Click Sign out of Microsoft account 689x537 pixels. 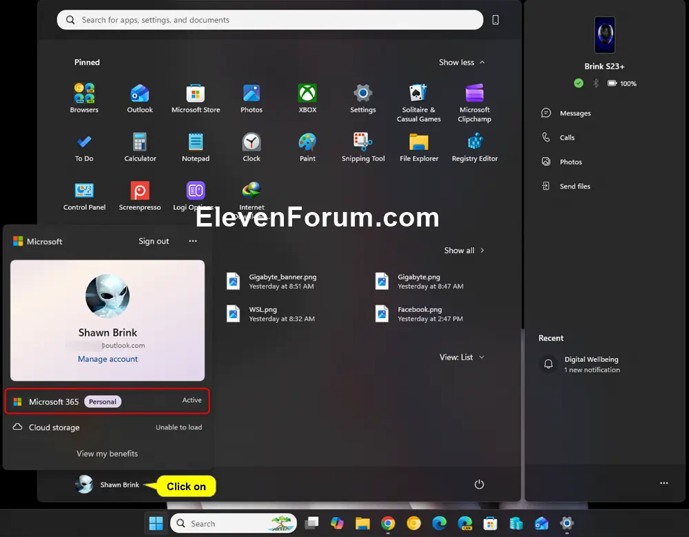coord(154,241)
